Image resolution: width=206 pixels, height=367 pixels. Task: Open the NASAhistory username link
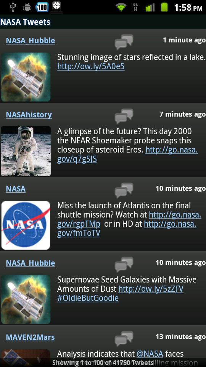[x=29, y=115]
